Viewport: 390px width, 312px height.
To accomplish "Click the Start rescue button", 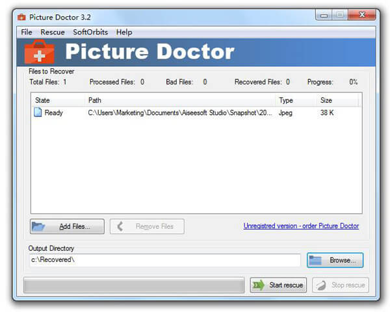I will (x=278, y=285).
